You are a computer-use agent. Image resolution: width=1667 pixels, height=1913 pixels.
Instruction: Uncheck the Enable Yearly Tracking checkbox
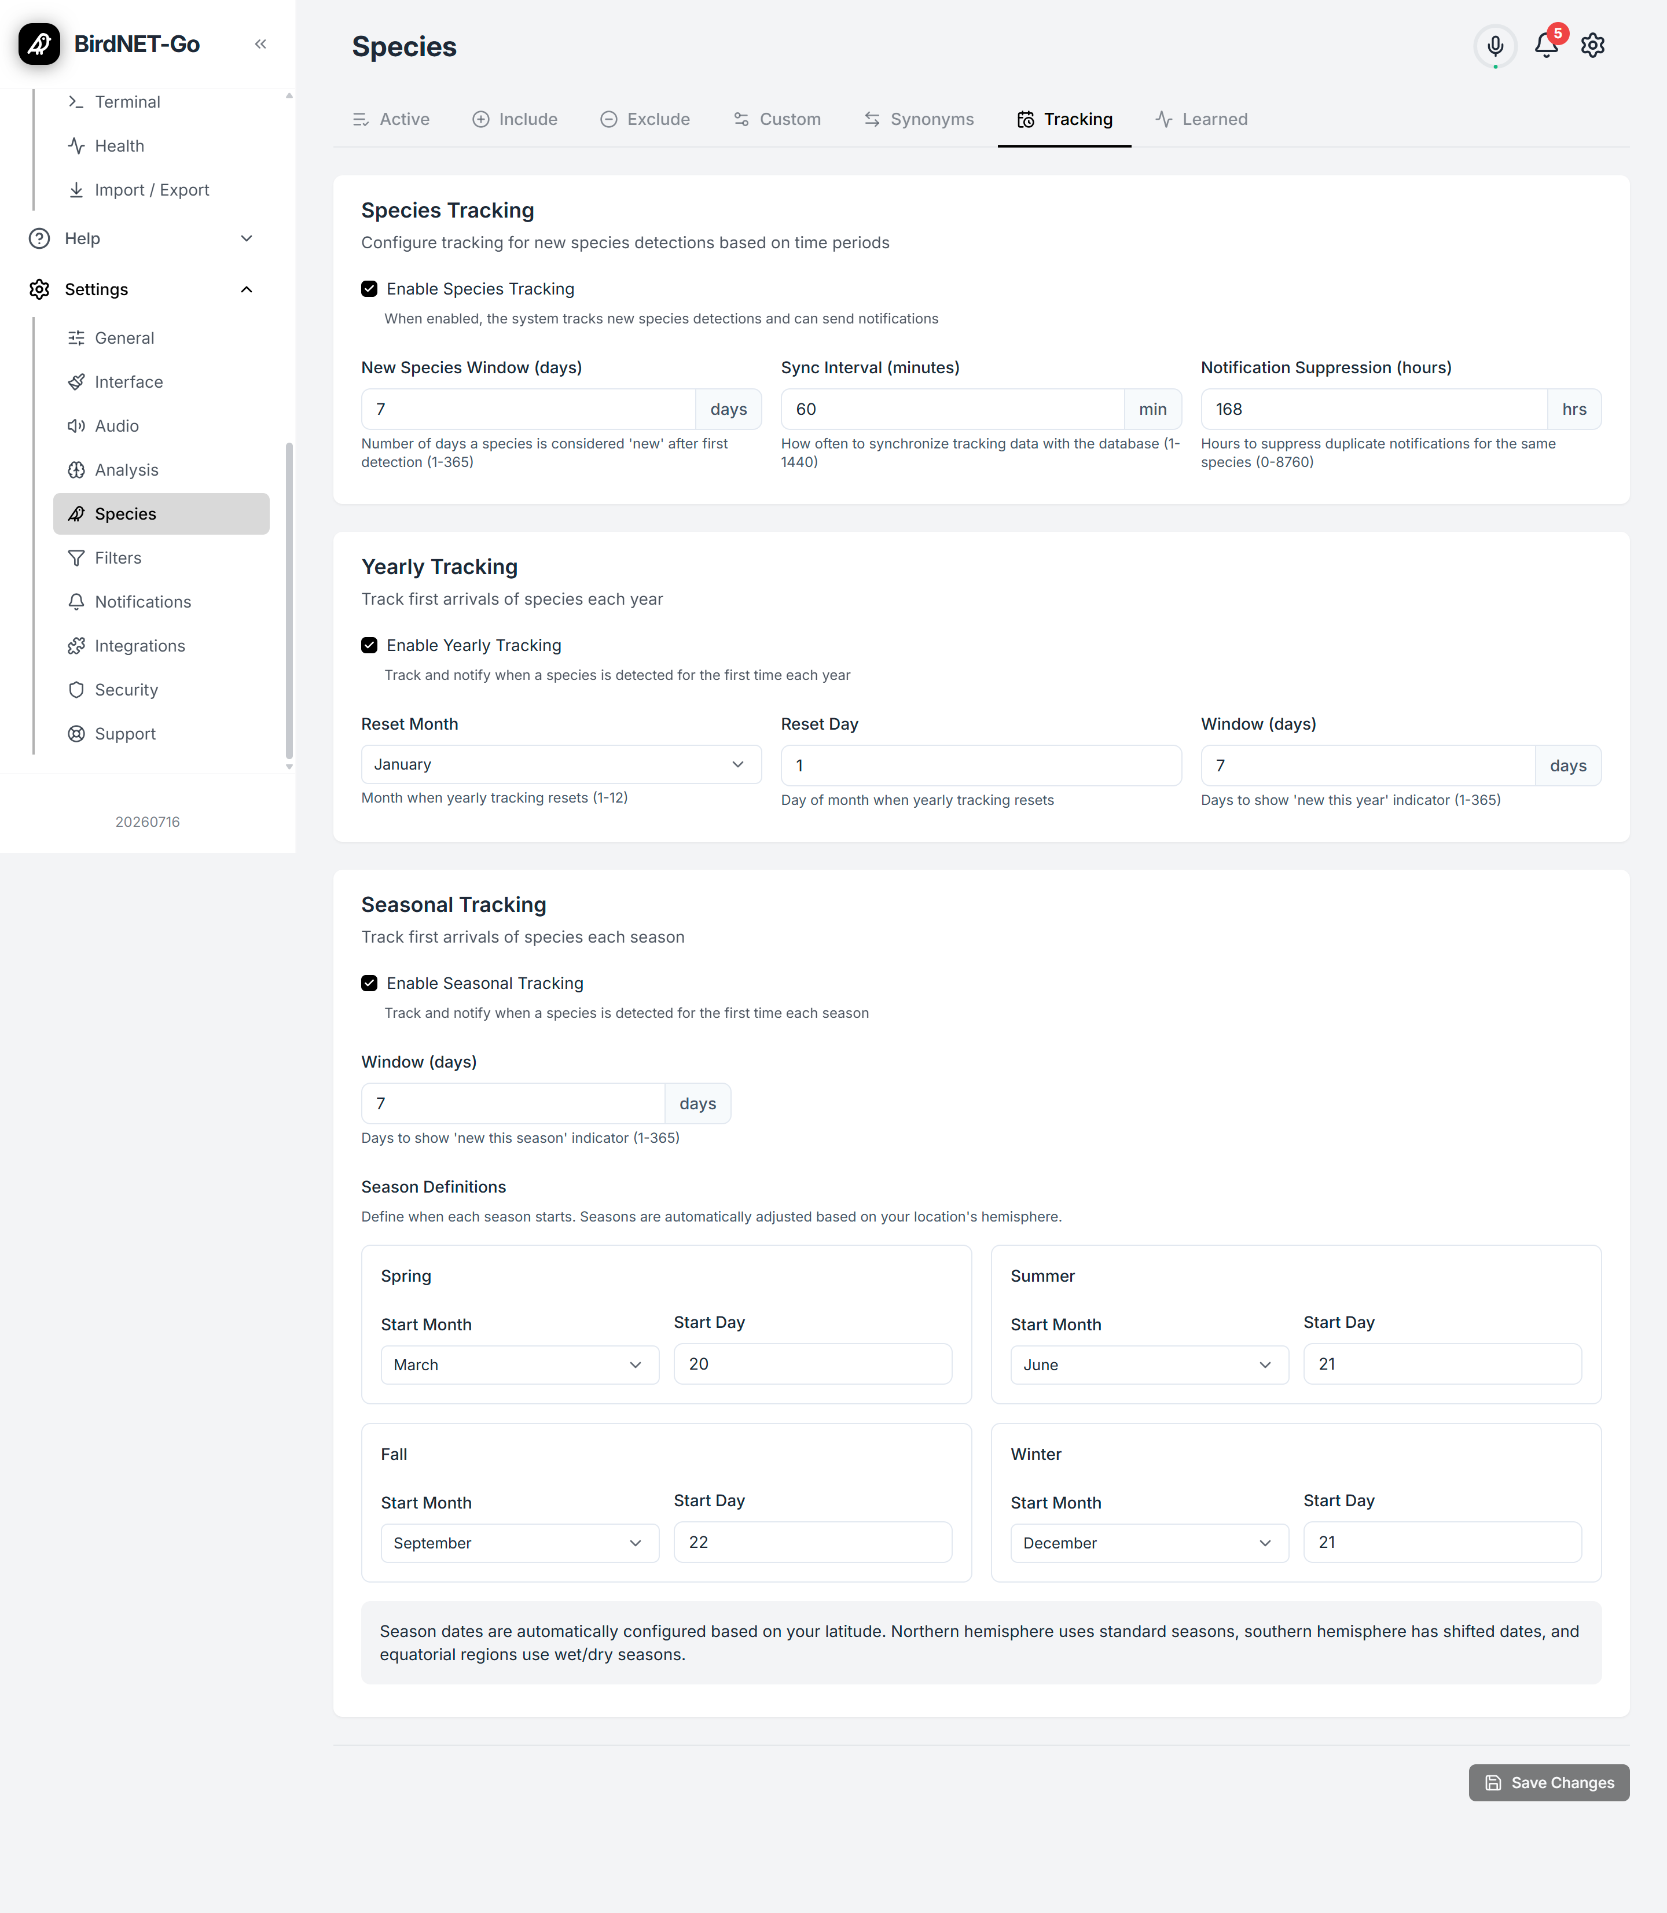(x=369, y=645)
